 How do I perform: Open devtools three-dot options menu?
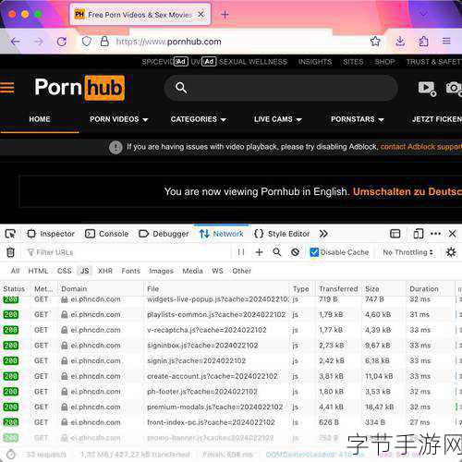(435, 234)
